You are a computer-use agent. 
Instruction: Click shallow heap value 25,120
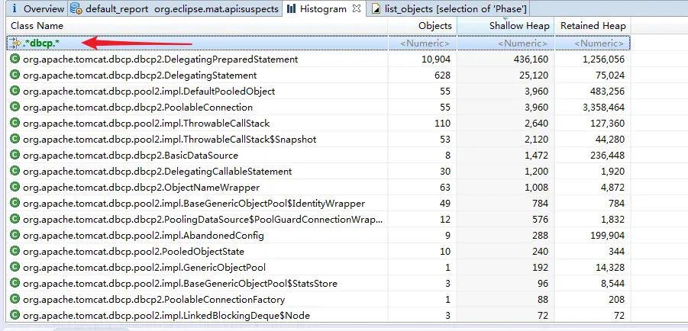[x=532, y=76]
